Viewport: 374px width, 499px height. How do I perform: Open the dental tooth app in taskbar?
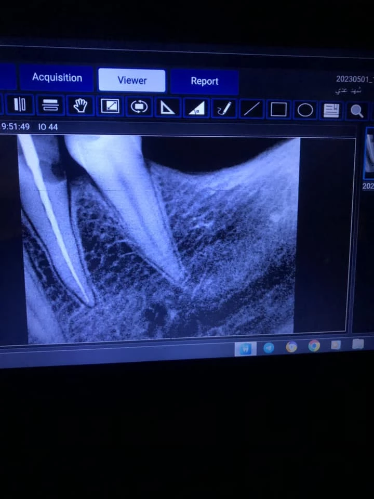pyautogui.click(x=245, y=349)
